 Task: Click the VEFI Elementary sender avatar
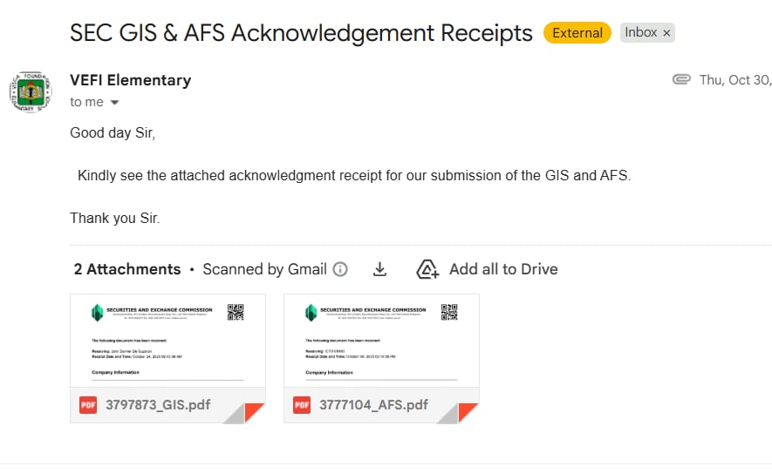(31, 93)
